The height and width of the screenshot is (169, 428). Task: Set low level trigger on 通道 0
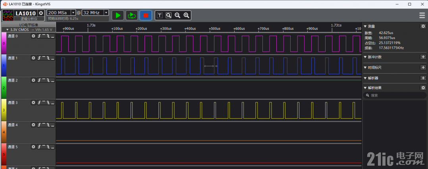tap(52, 36)
